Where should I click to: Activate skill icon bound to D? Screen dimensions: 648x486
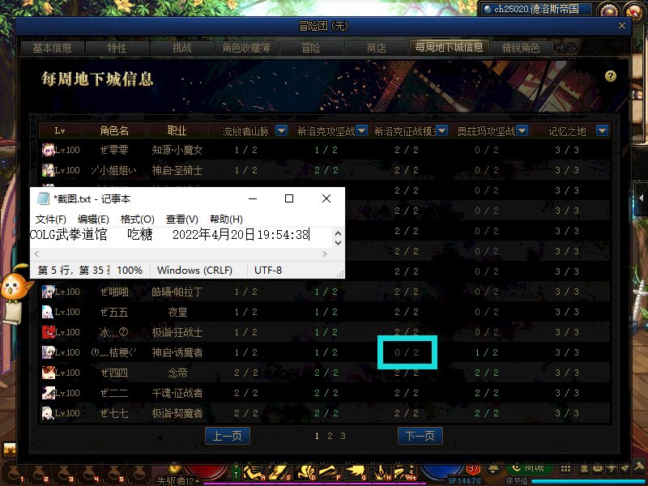pyautogui.click(x=305, y=473)
